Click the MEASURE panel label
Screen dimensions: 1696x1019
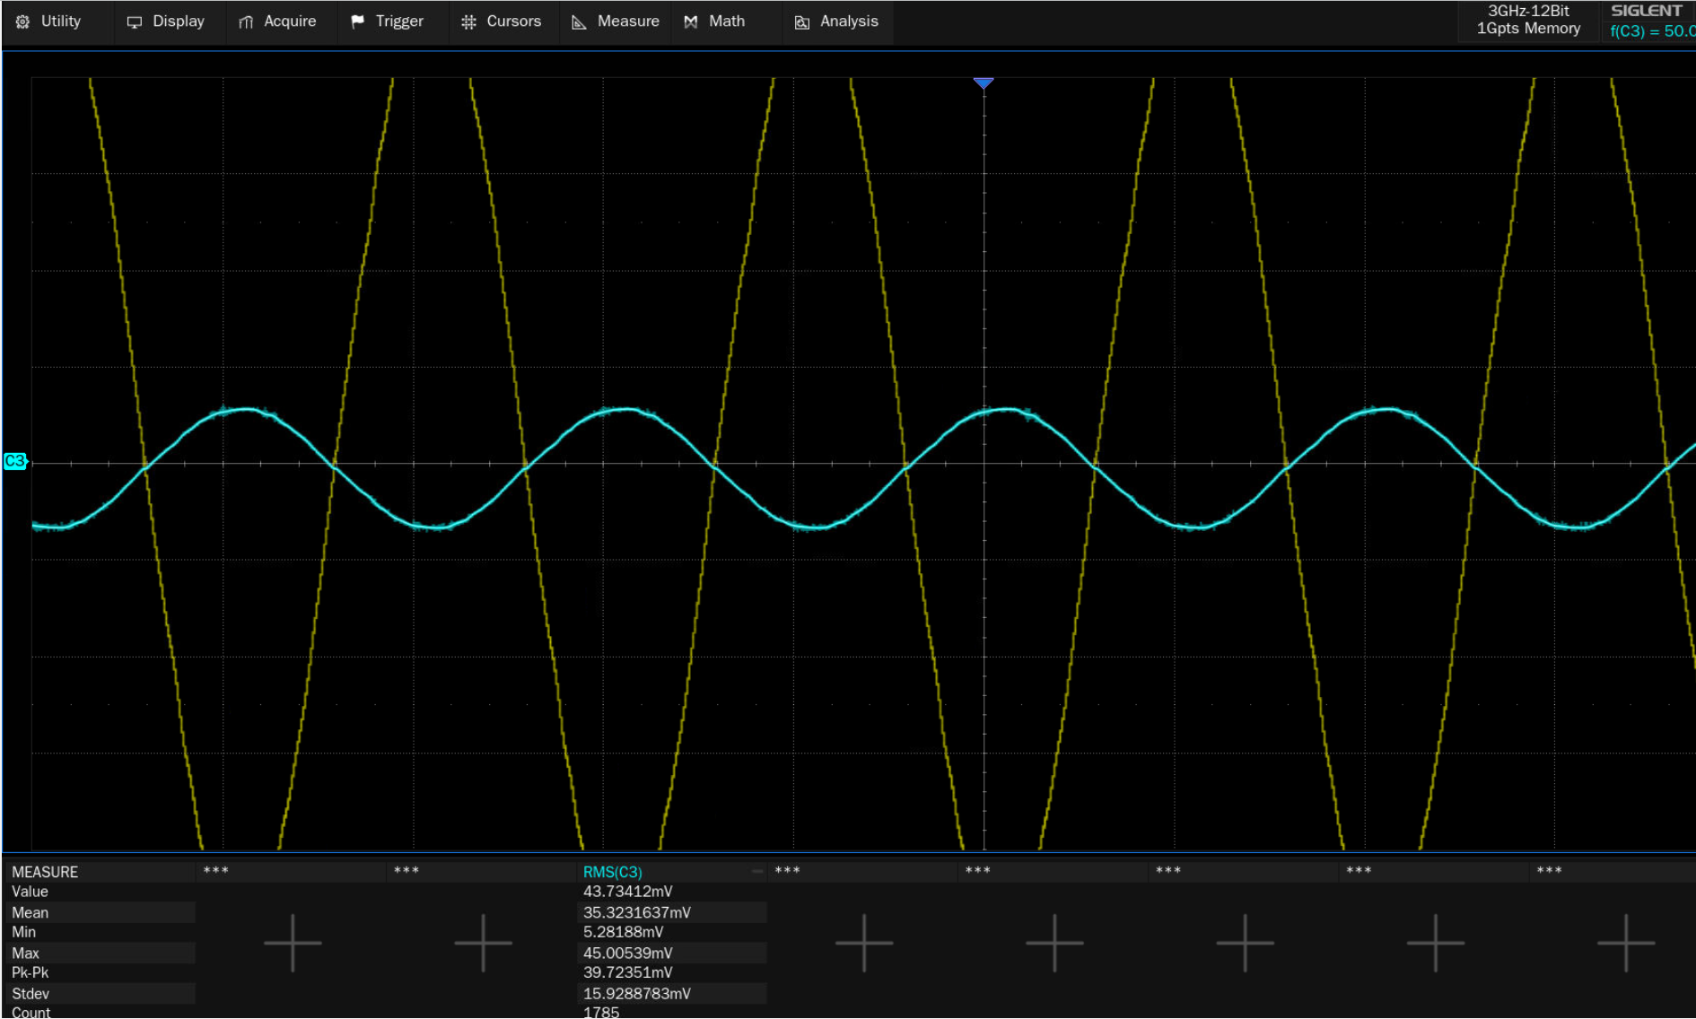[45, 872]
